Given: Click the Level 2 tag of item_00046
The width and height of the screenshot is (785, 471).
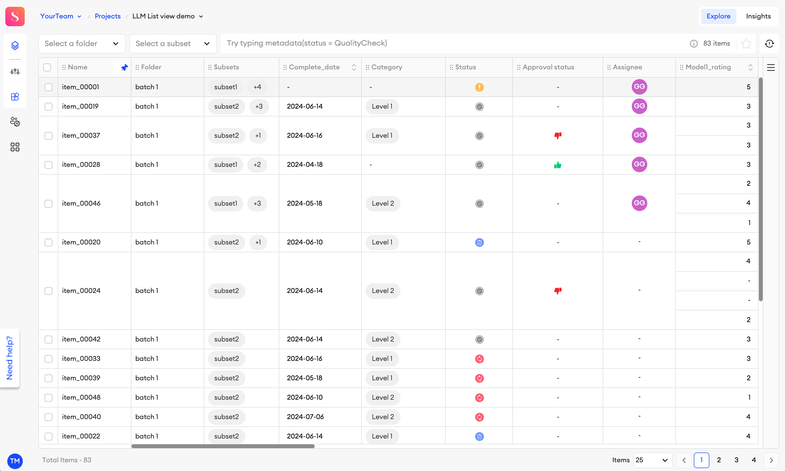Looking at the screenshot, I should pos(383,204).
